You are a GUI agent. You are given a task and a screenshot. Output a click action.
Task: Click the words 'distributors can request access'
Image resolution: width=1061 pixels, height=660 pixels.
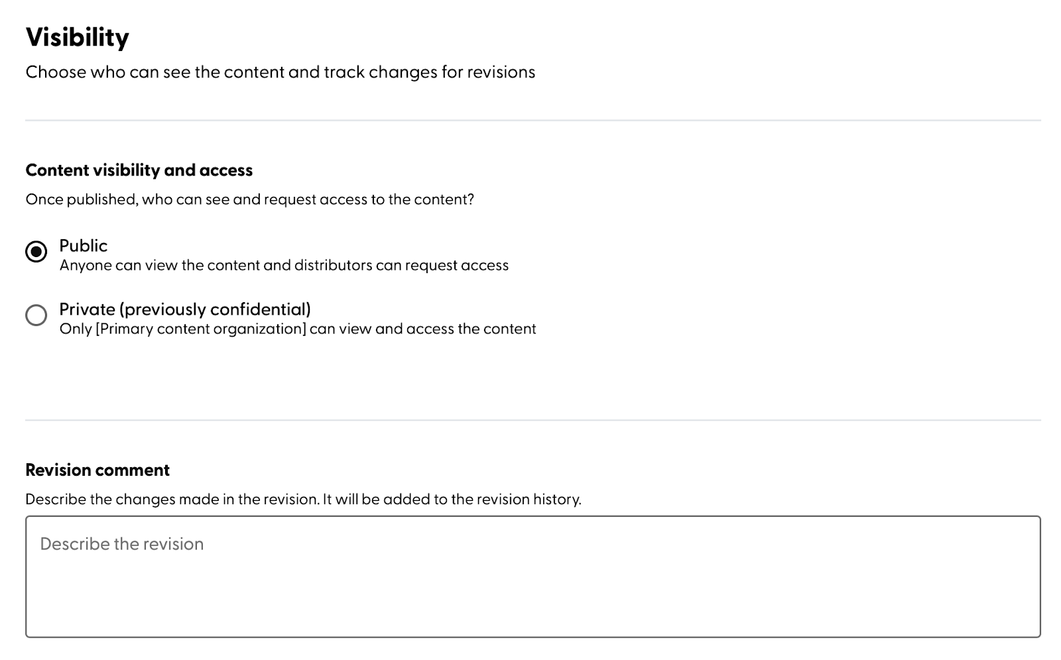pyautogui.click(x=401, y=266)
